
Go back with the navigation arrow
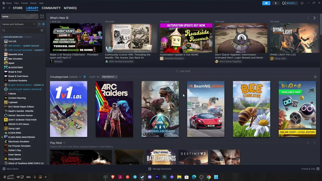(x=4, y=8)
